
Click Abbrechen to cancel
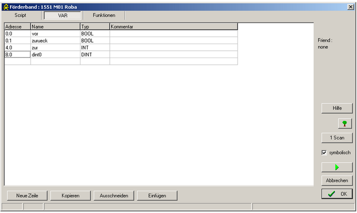tap(337, 180)
